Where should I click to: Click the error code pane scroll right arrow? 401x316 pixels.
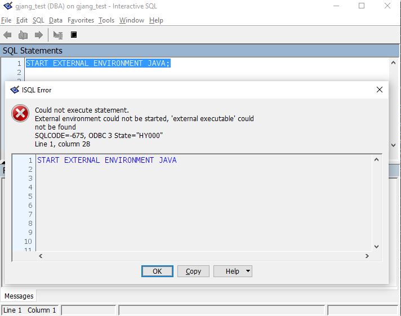(x=367, y=256)
